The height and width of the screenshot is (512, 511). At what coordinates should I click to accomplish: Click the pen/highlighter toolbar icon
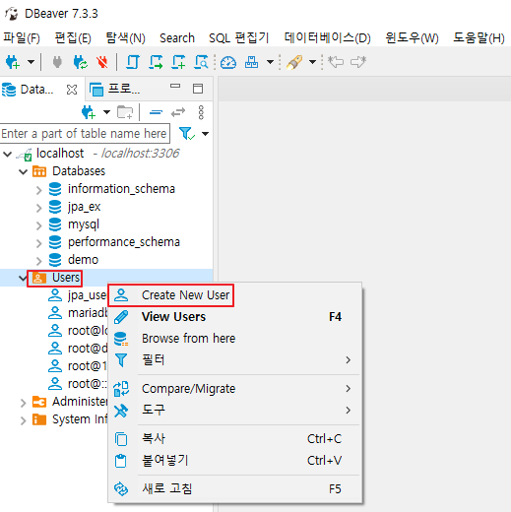tap(294, 62)
